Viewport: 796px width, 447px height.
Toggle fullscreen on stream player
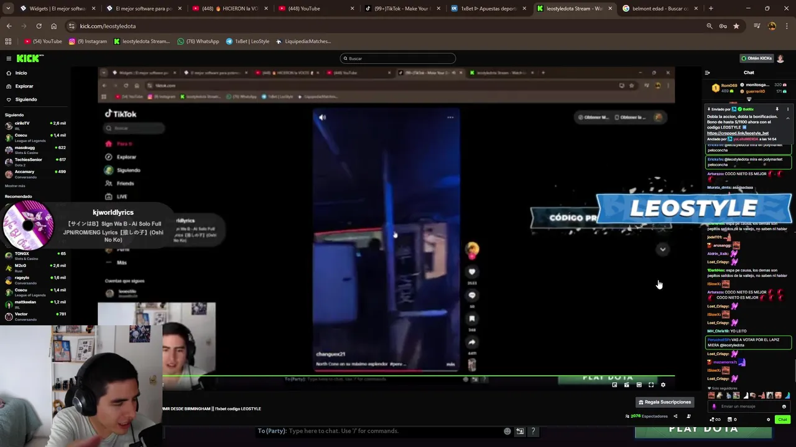point(651,385)
